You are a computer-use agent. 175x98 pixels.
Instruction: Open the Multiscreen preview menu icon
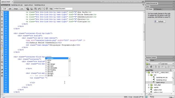[x=28, y=9]
